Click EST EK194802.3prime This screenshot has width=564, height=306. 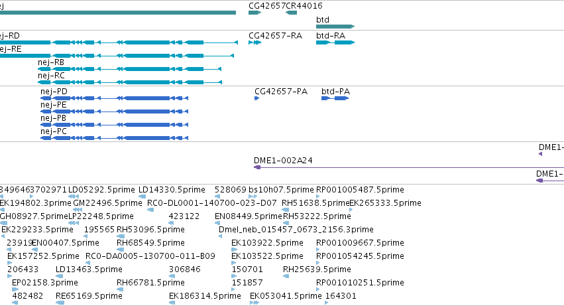pyautogui.click(x=36, y=203)
